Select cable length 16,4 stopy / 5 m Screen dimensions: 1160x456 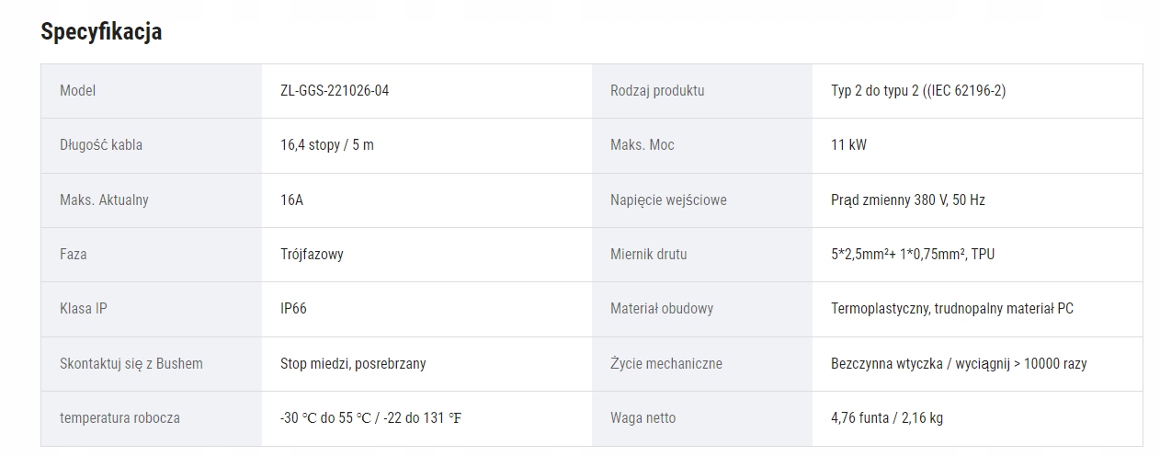tap(327, 145)
